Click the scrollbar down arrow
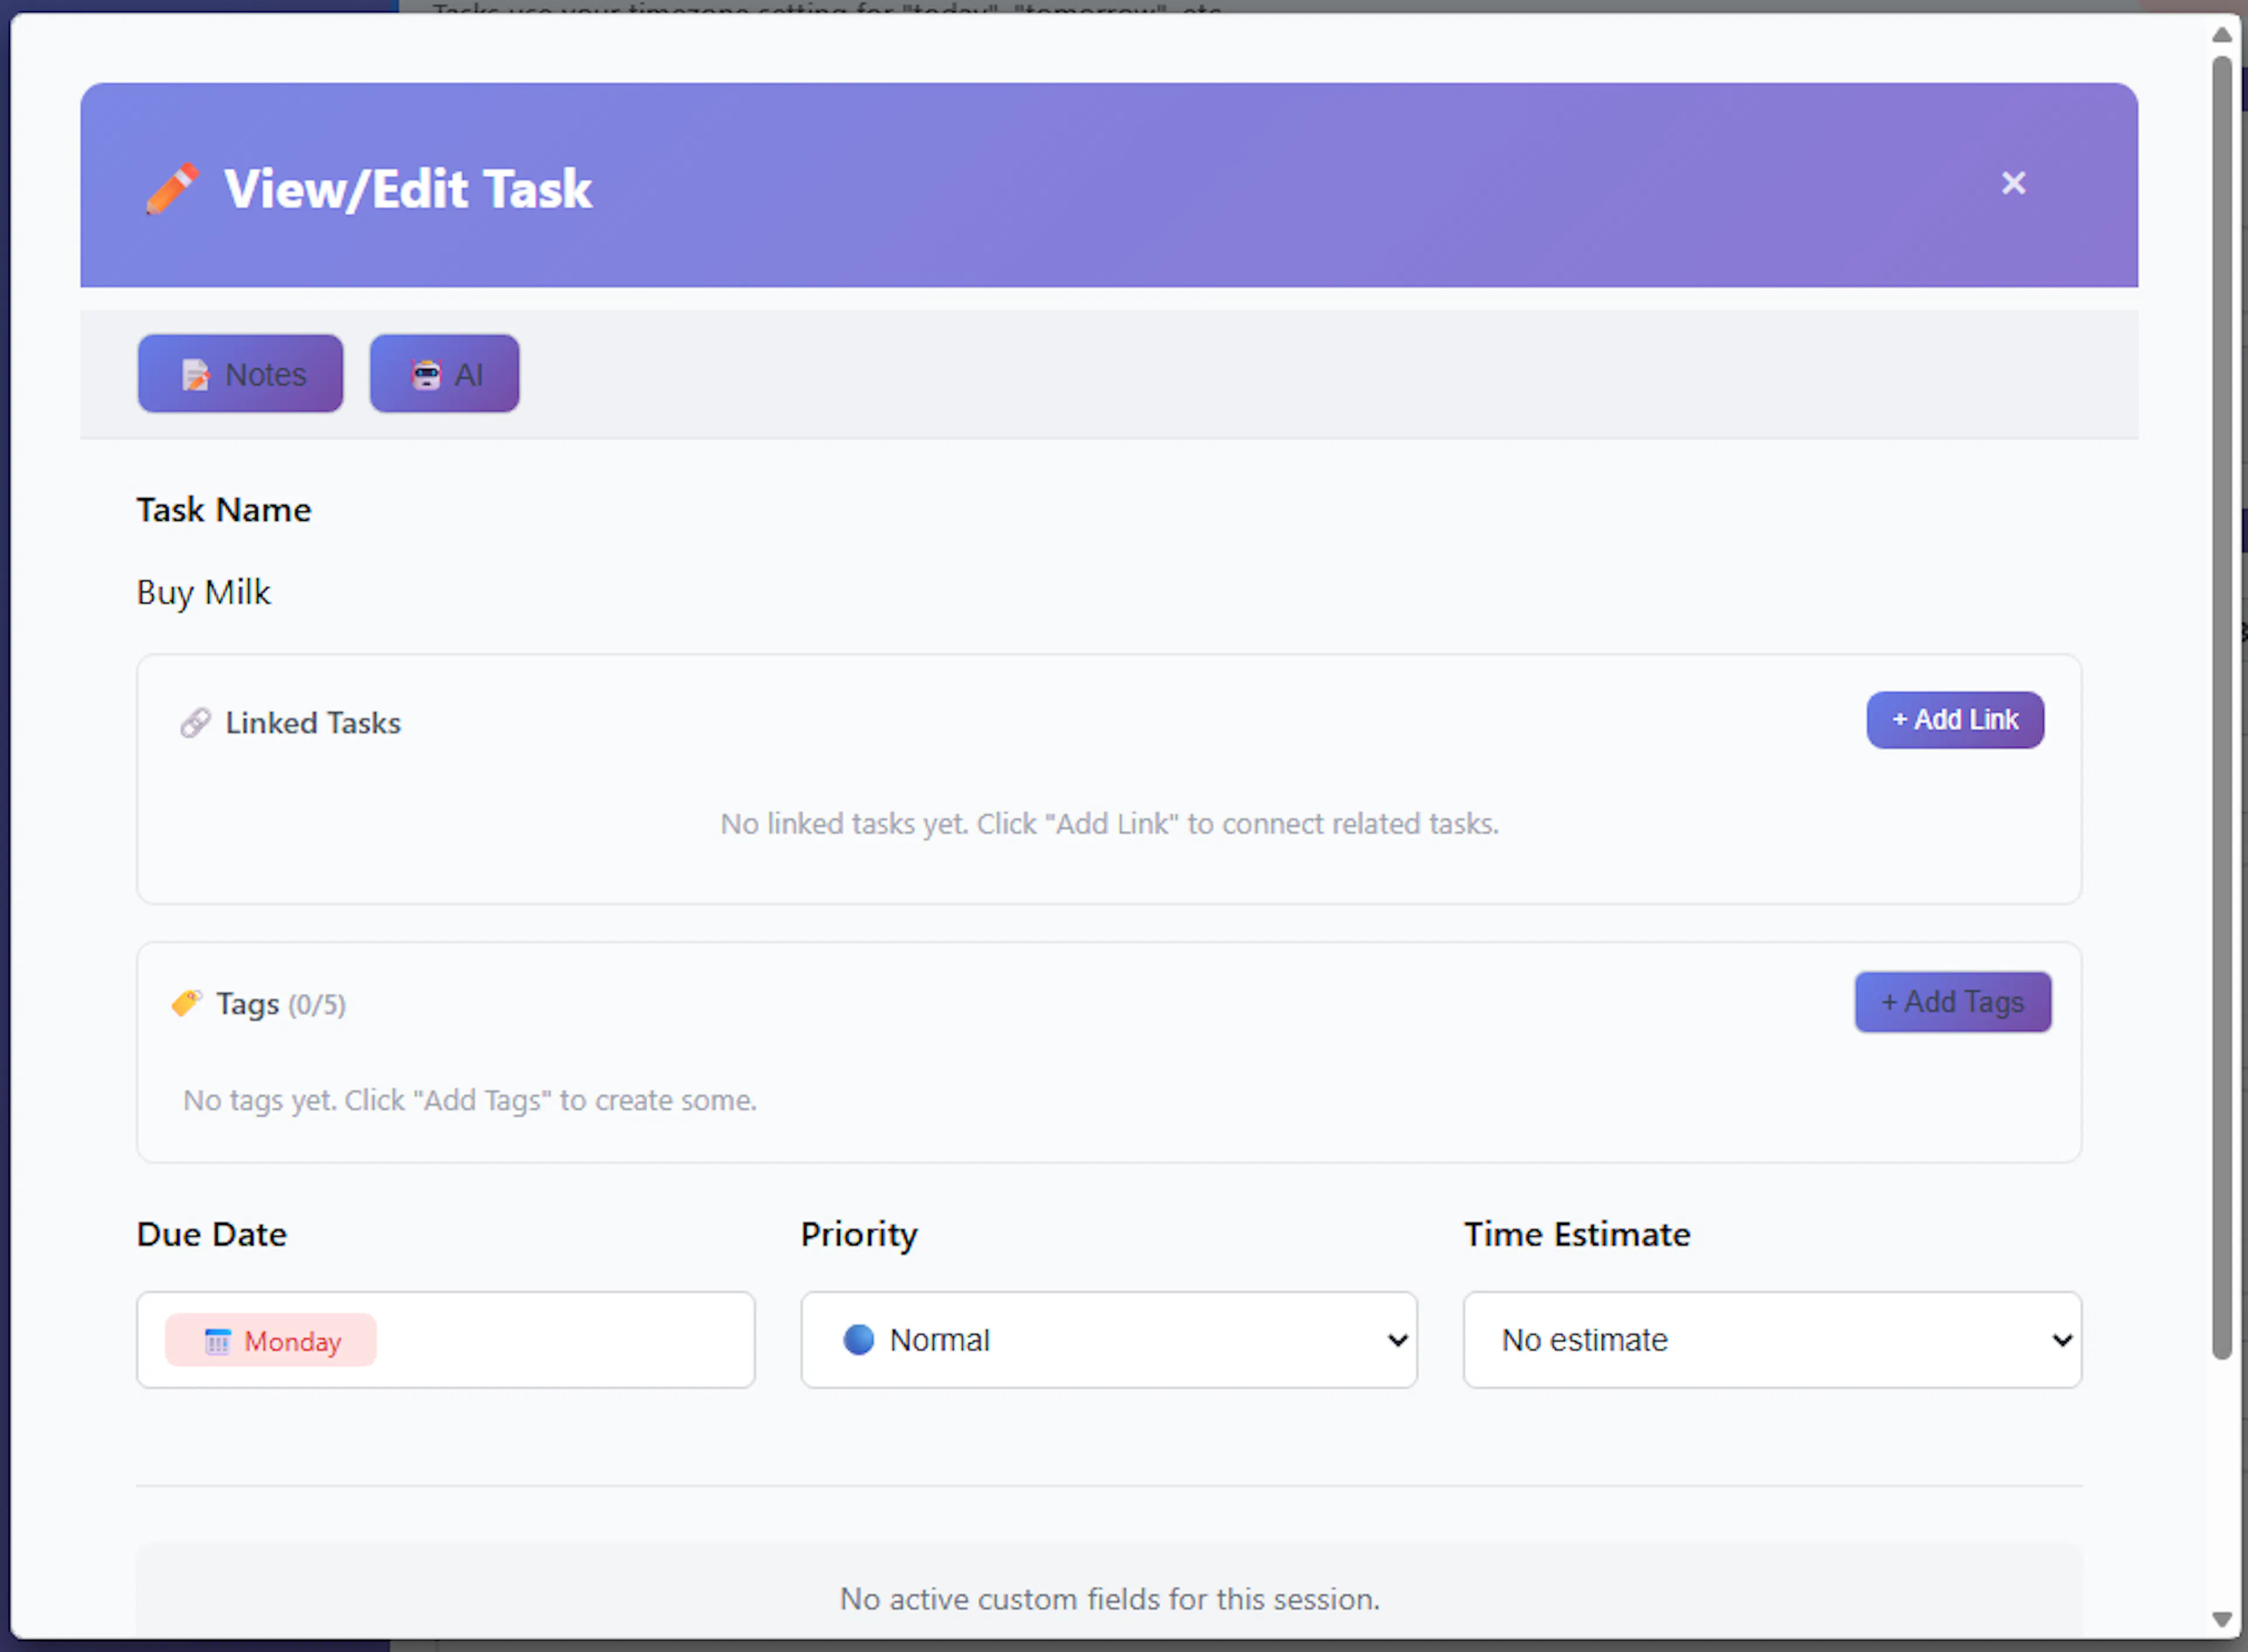Image resolution: width=2248 pixels, height=1652 pixels. (x=2222, y=1619)
